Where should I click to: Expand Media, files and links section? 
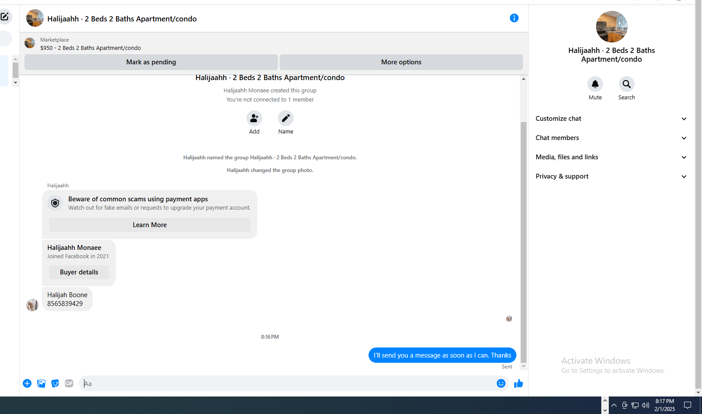point(611,157)
